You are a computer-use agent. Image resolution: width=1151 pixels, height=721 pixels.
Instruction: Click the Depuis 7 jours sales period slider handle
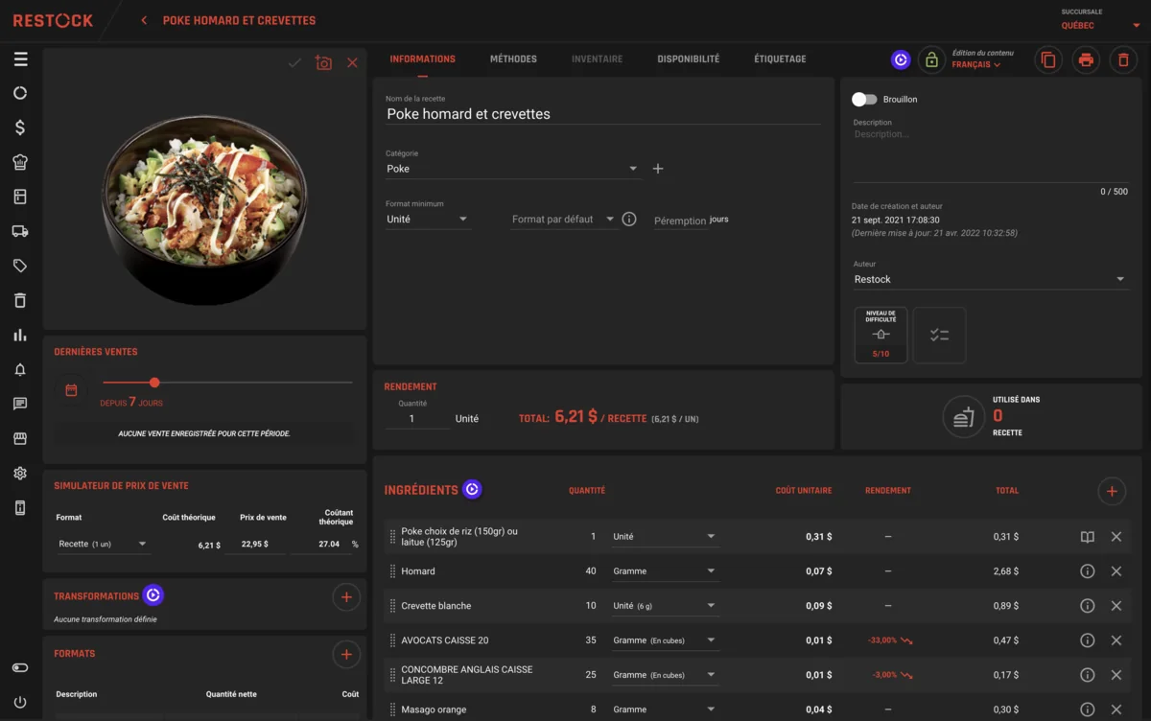[154, 383]
